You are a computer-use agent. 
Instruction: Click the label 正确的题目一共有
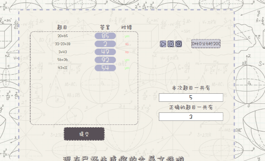coord(191,107)
